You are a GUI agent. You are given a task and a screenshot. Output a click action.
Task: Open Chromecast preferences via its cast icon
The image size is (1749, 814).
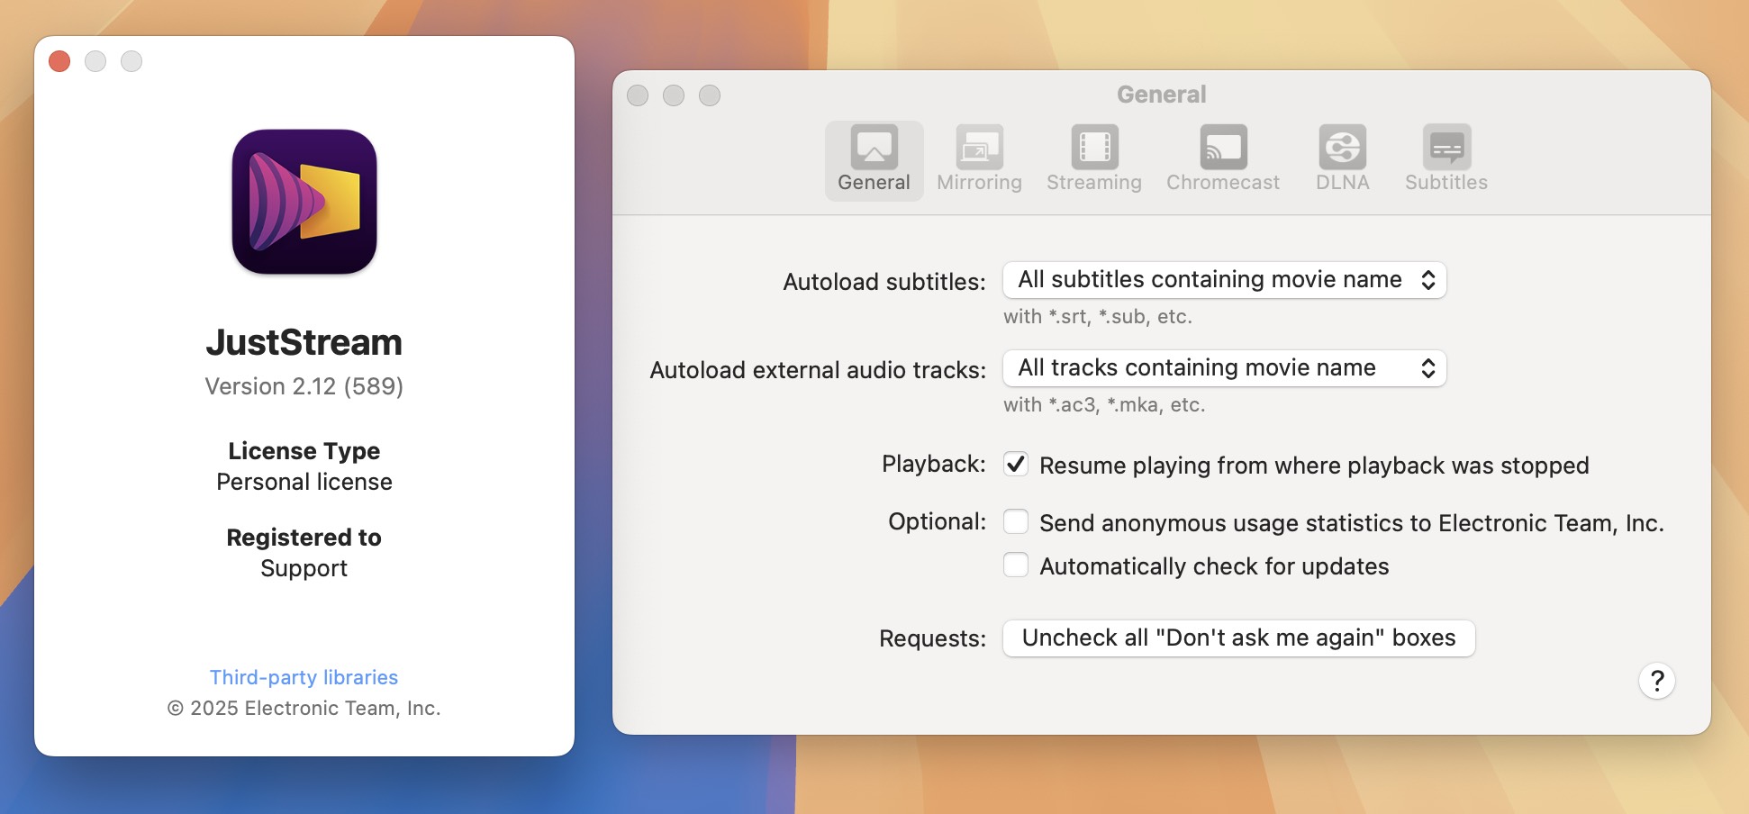point(1222,147)
